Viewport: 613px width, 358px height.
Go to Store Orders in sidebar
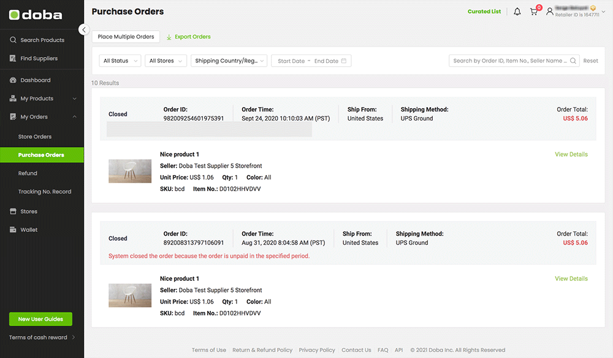tap(35, 136)
